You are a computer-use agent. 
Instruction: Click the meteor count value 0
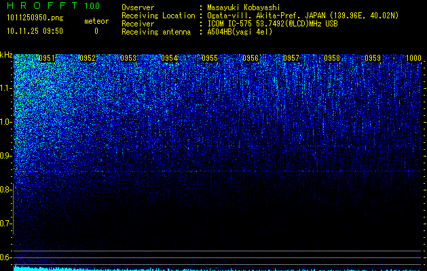[96, 31]
